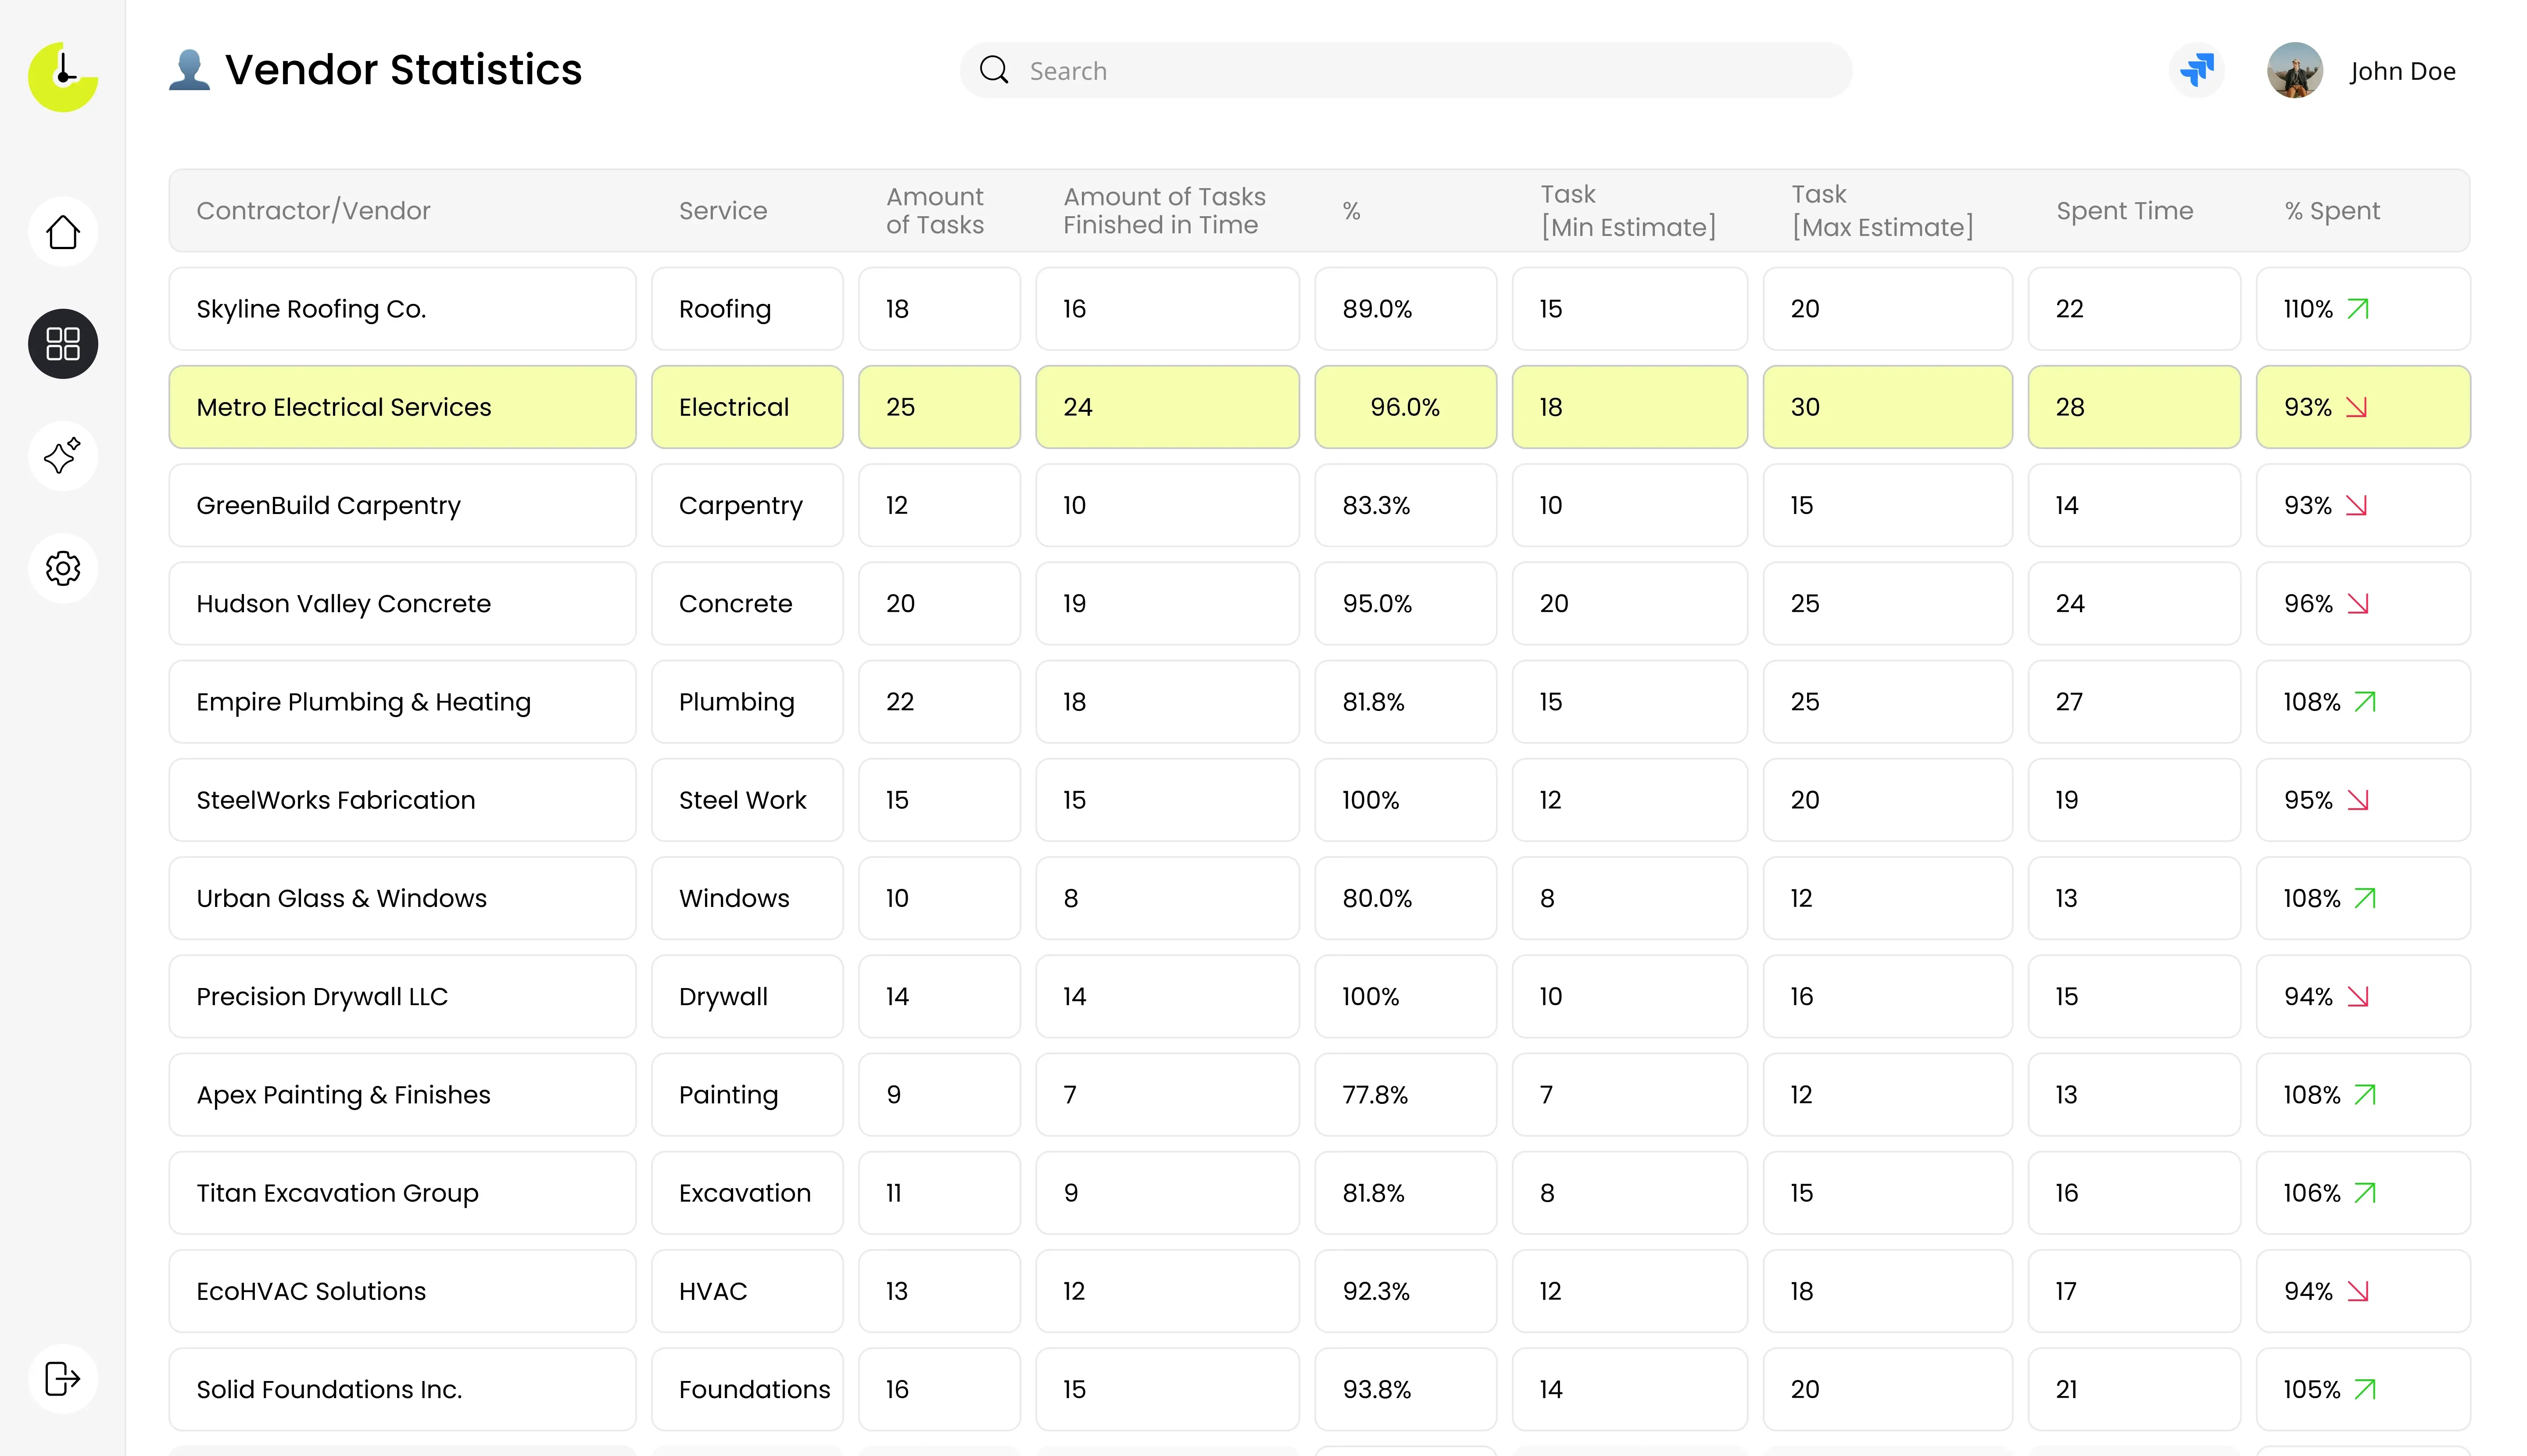Click John Doe's avatar photo
Viewport: 2527px width, 1456px height.
pos(2294,70)
